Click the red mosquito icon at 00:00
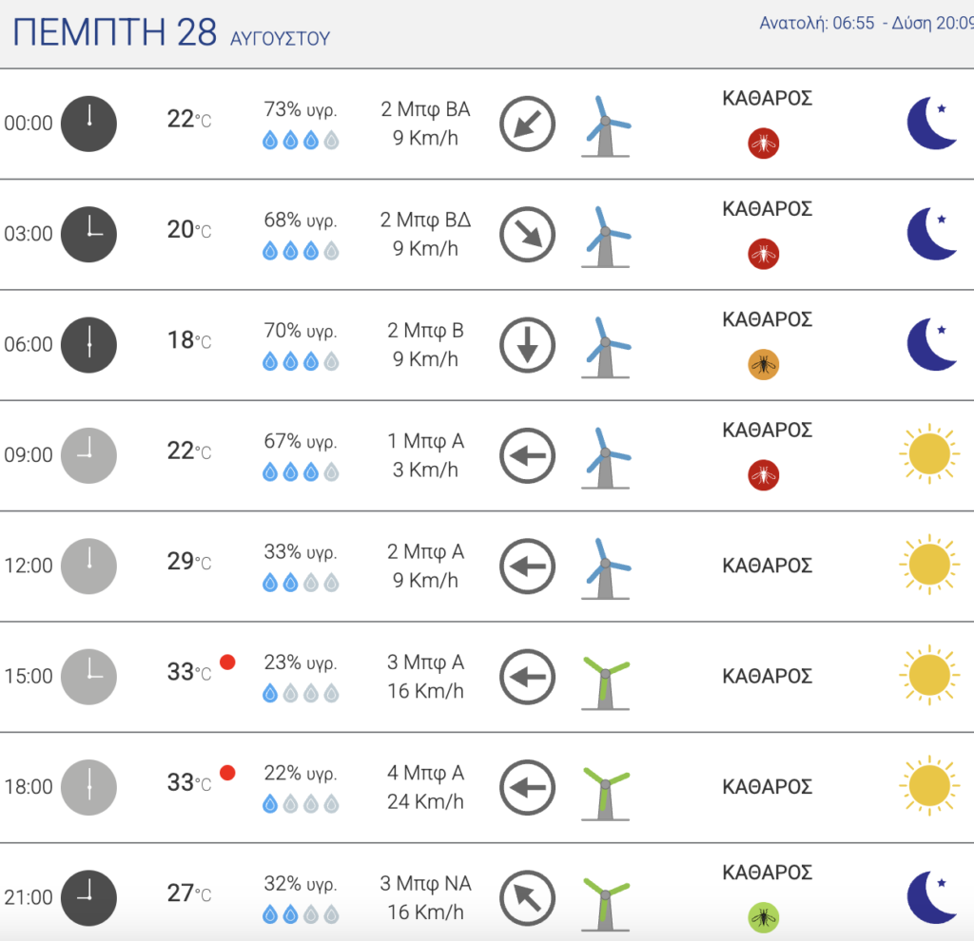Screen dimensions: 974x941 (764, 144)
